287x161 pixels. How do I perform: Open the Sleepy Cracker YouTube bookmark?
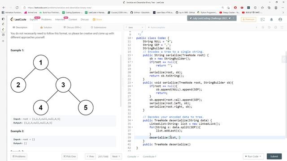coord(229,13)
